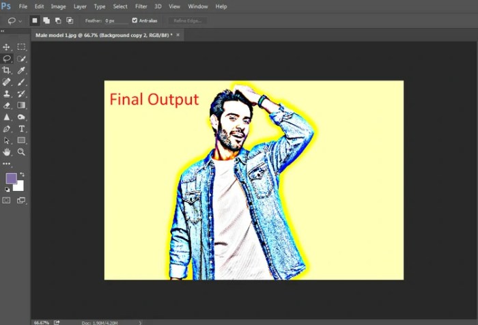Click the Feather value field

(116, 20)
